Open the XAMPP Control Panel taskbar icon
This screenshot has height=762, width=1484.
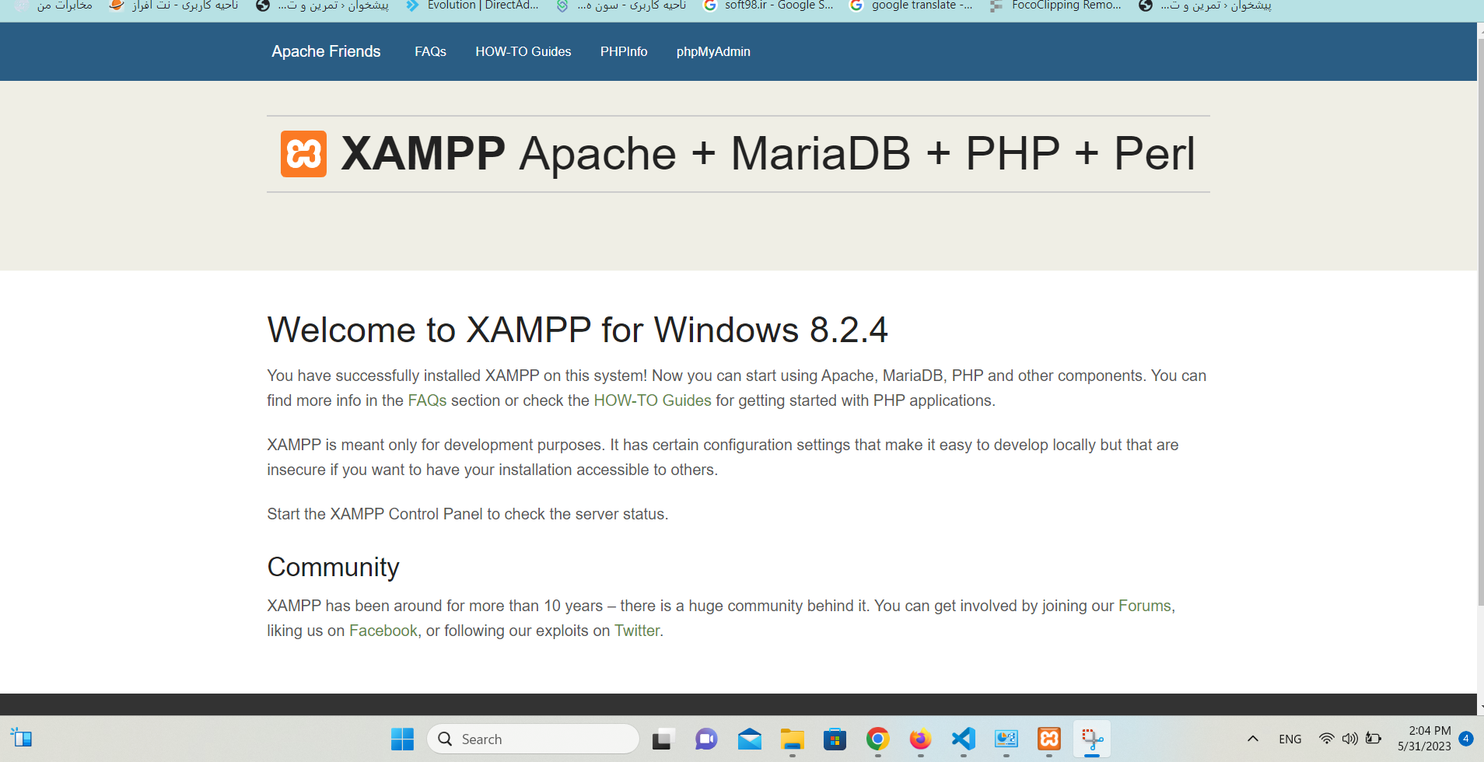click(x=1049, y=739)
